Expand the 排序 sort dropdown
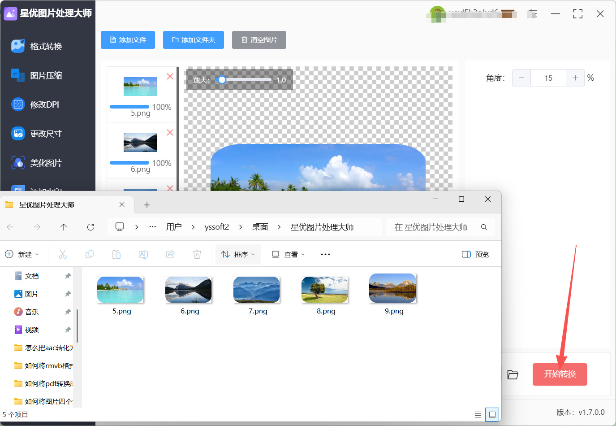Screen dimensions: 616x426 pyautogui.click(x=238, y=254)
